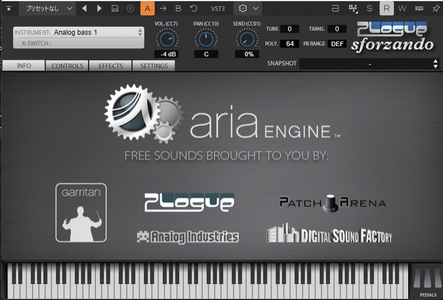
Task: Click the Patch Arena logo
Action: point(333,203)
